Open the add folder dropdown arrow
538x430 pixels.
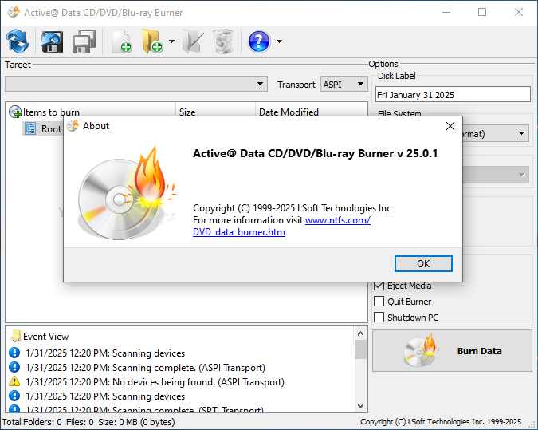pos(171,41)
